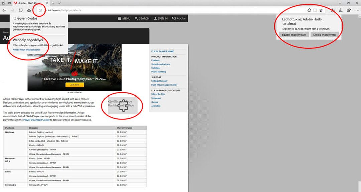
Task: Click the Platform column header
Action: [15, 128]
